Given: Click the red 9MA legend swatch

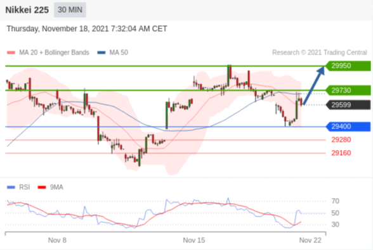Looking at the screenshot, I should click(42, 187).
